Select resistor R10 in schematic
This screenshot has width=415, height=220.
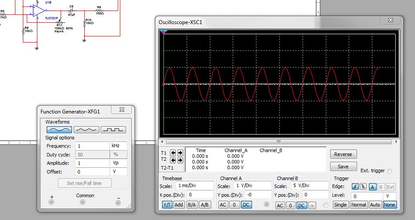(x=85, y=23)
